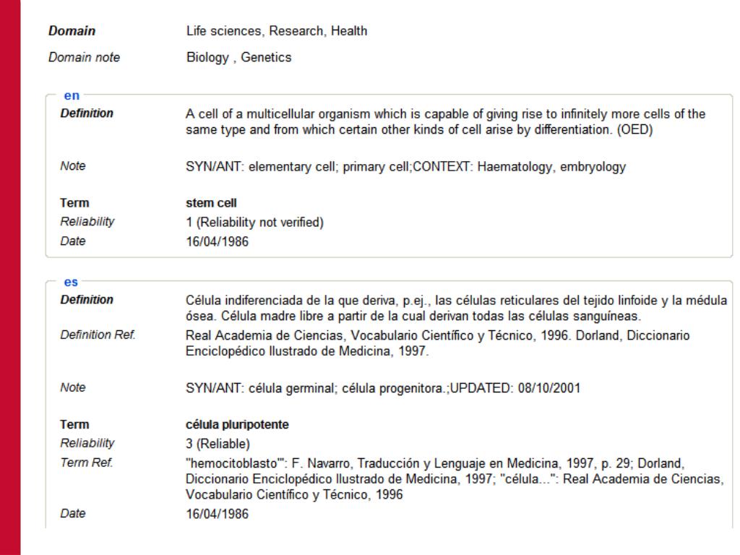
Task: Select the English term 'stem cell'
Action: (211, 203)
